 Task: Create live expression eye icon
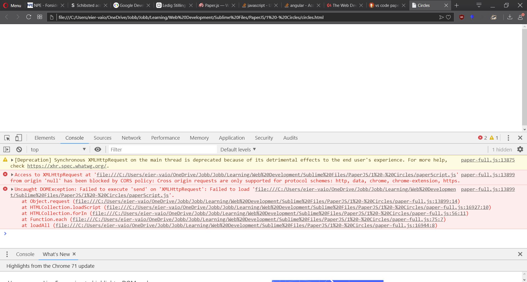[x=98, y=149]
